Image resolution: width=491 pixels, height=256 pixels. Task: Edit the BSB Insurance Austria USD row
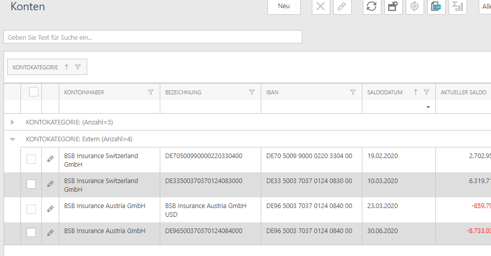(50, 209)
